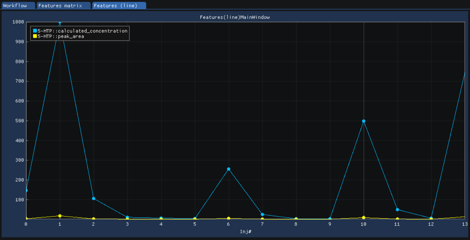Screen dimensions: 470x240
Task: Click the x-axis tick label 13
Action: tap(465, 224)
